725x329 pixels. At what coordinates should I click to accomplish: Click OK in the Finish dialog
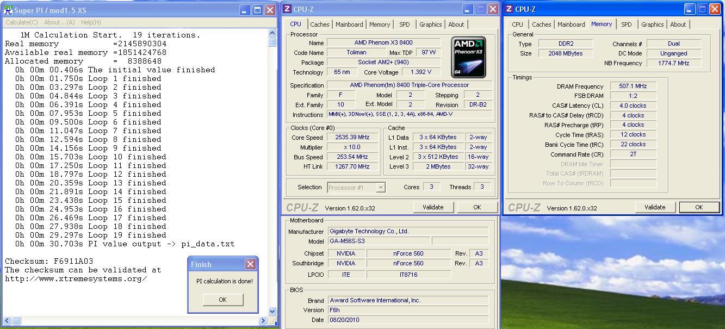click(x=222, y=300)
